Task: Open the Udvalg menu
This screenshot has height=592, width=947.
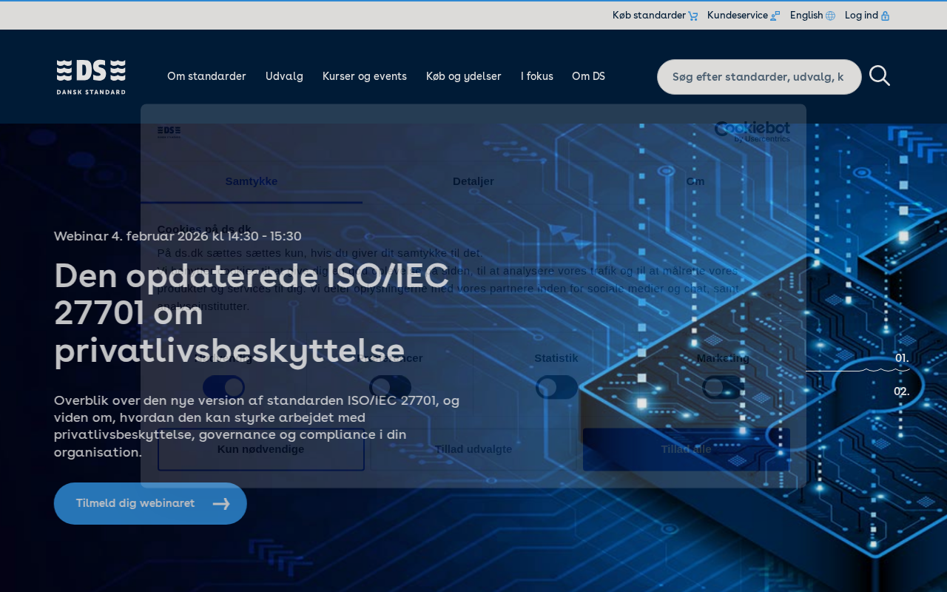Action: (284, 76)
